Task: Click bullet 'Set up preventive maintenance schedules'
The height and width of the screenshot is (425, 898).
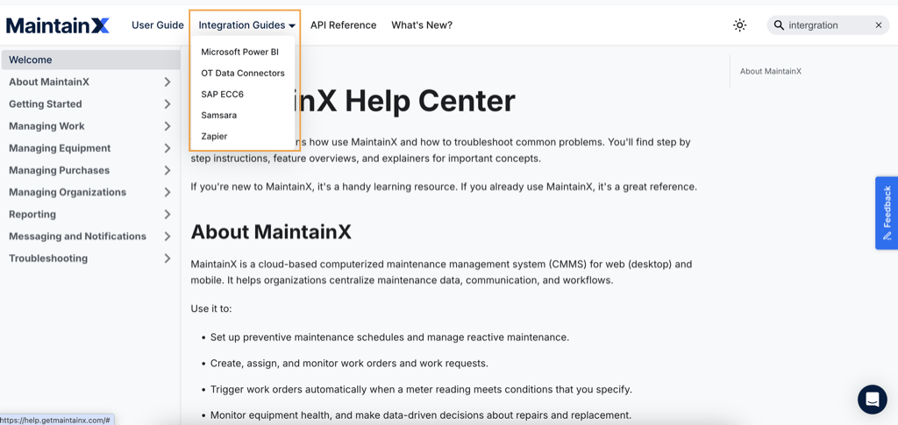Action: (x=389, y=337)
